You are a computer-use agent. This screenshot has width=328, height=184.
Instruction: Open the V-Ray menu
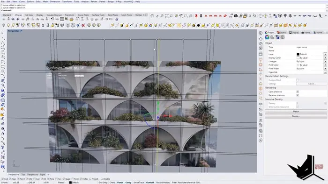[119, 1]
